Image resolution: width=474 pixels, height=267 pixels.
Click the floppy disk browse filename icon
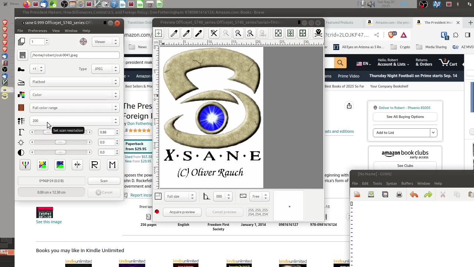(23, 55)
